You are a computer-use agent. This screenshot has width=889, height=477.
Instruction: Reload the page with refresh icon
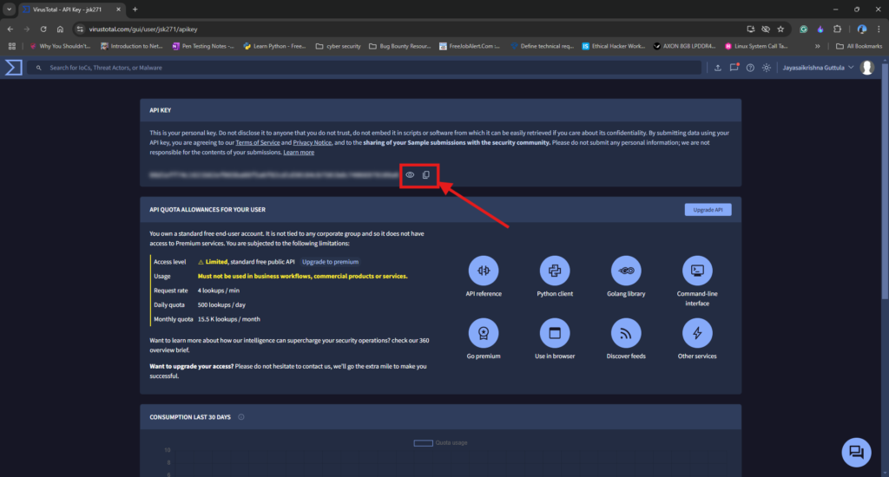43,29
